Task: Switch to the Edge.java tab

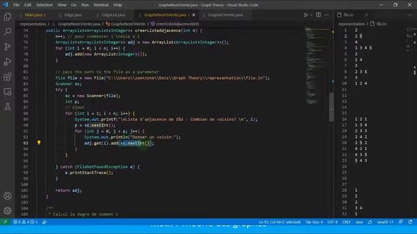Action: click(x=73, y=15)
